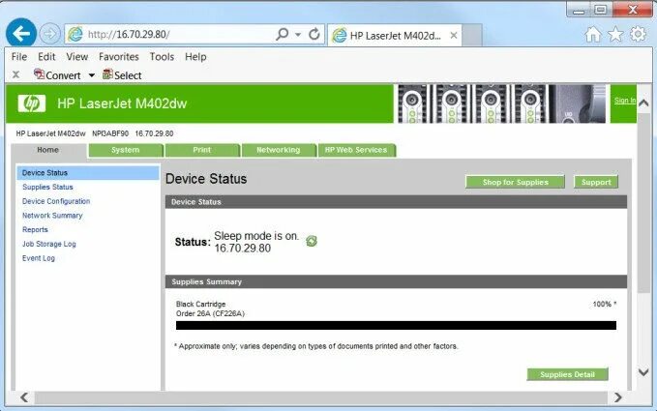The image size is (657, 411).
Task: Click the vertical scrollbar up arrow
Action: [x=643, y=103]
